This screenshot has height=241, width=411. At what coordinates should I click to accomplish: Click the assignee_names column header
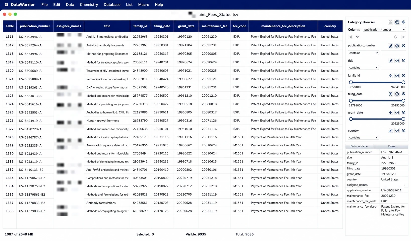(69, 26)
